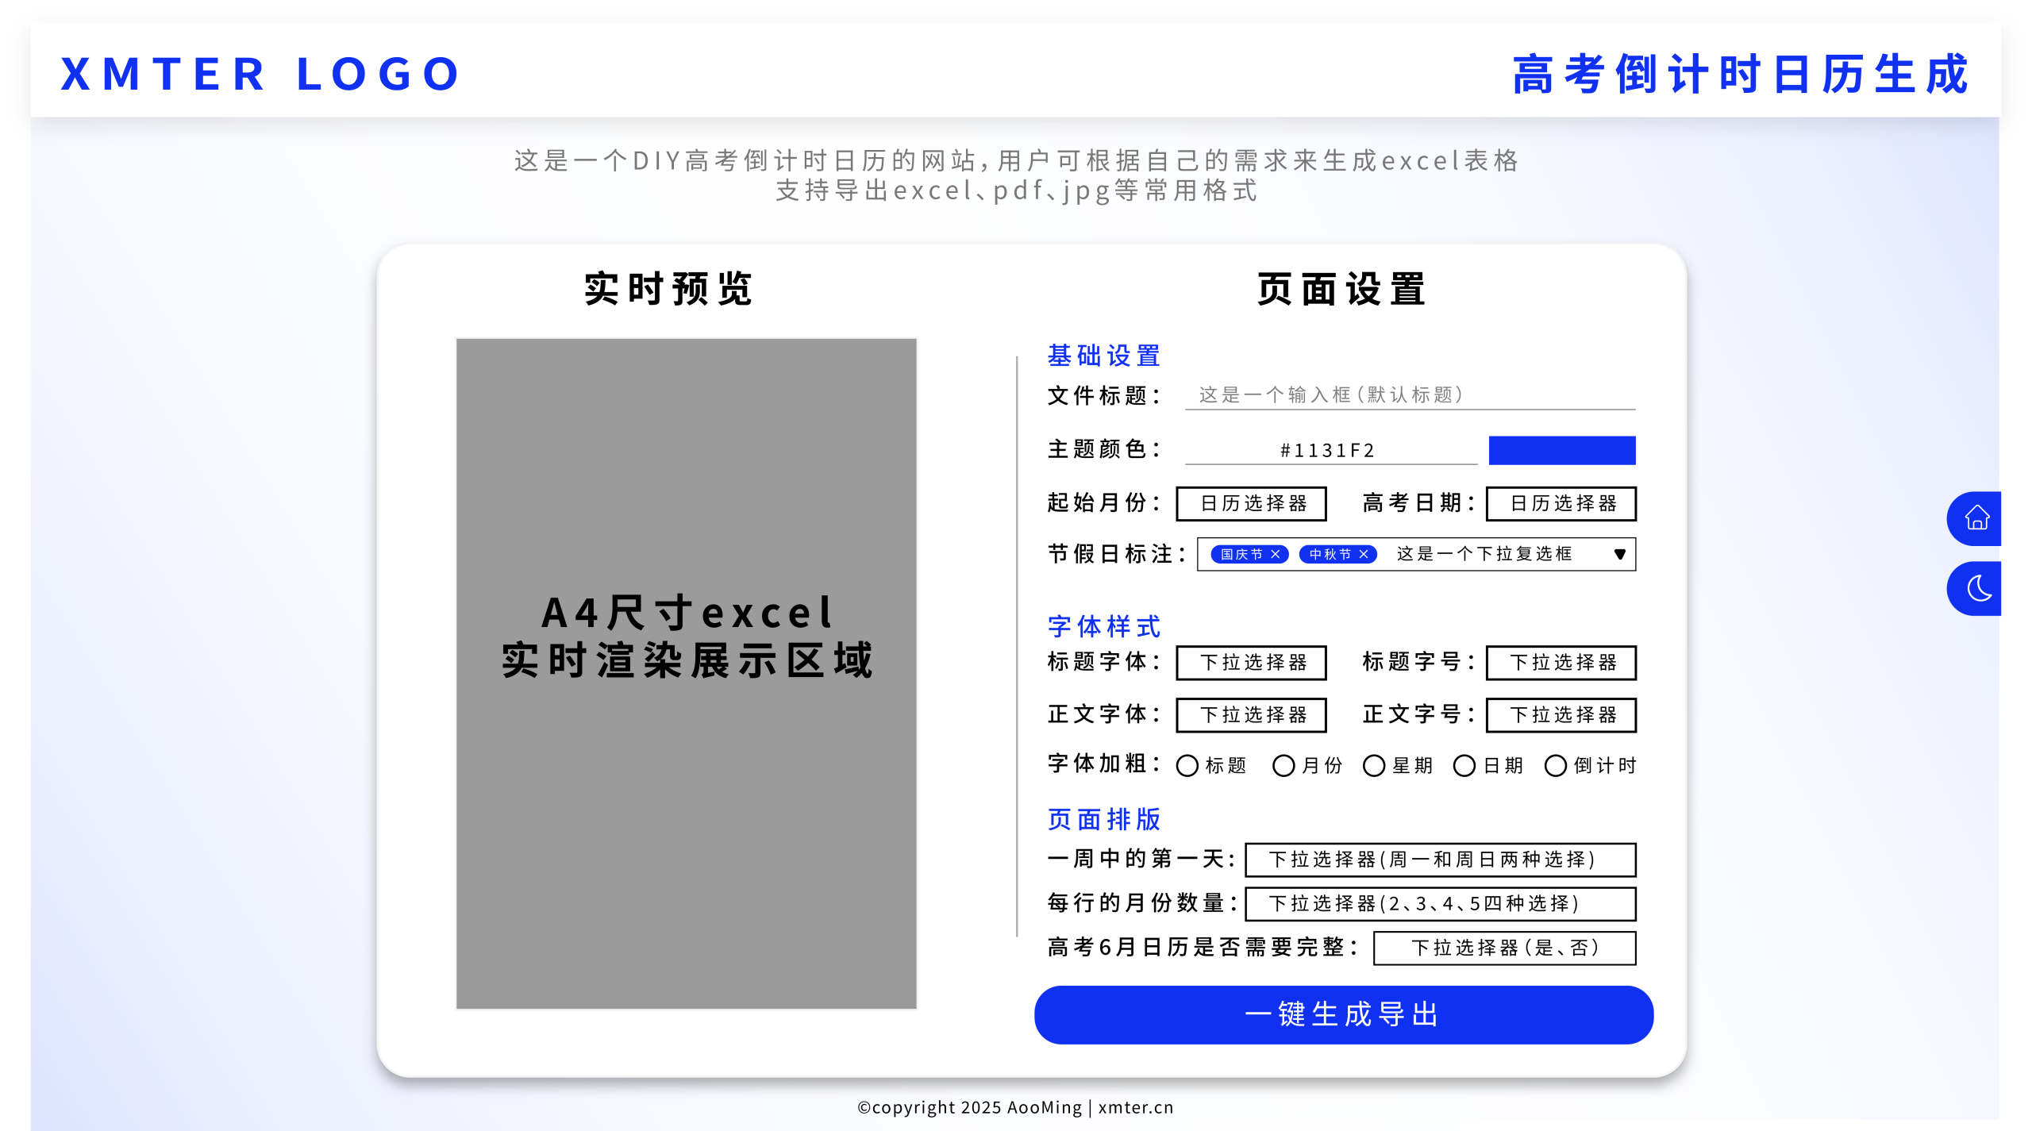The image size is (2032, 1131).
Task: Click the home icon on the right sidebar
Action: pyautogui.click(x=1976, y=518)
